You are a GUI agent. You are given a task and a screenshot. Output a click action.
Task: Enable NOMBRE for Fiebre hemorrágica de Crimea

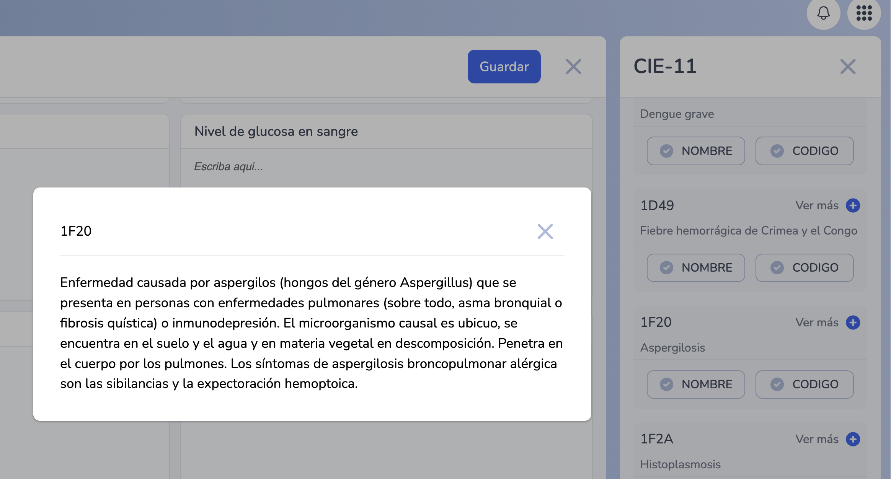tap(695, 268)
